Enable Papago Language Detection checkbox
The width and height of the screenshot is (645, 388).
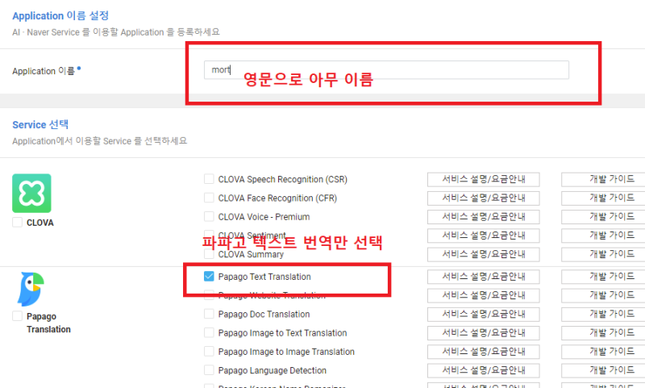pyautogui.click(x=209, y=370)
